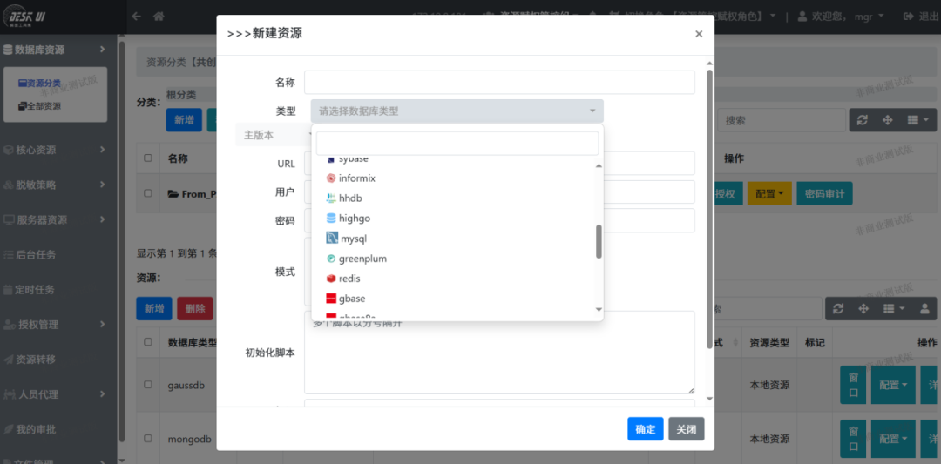Open columns menu of the 分类 table
Screen dimensions: 941x464
[x=917, y=120]
